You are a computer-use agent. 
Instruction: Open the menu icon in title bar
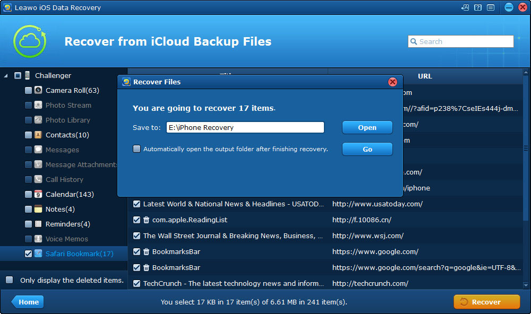[490, 7]
